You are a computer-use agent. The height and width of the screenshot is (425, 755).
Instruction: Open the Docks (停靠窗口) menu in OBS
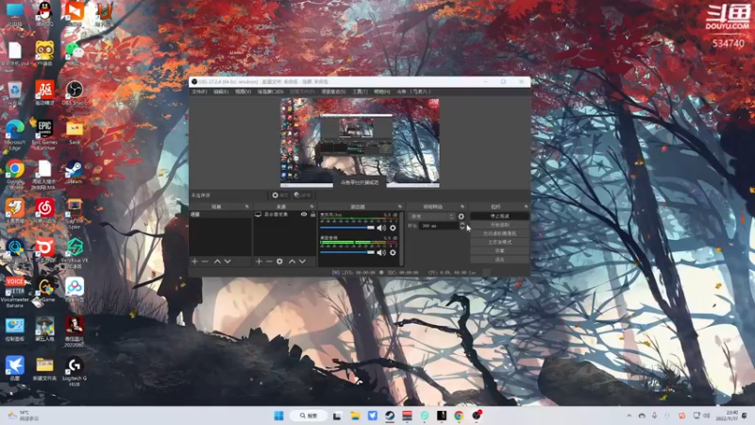[x=270, y=92]
